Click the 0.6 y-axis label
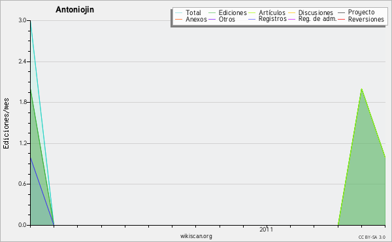This screenshot has width=392, height=242. (x=22, y=184)
